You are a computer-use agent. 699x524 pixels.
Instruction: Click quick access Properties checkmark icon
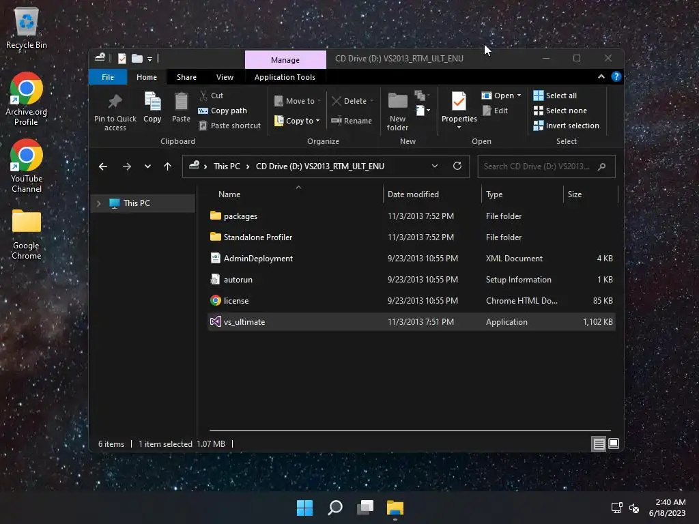click(x=122, y=59)
